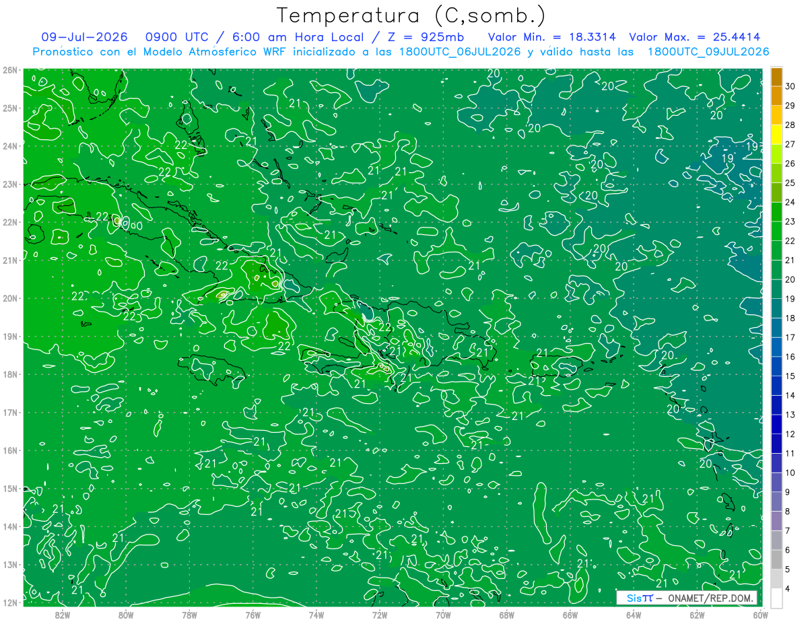Click the latitude axis label 20N
Viewport: 808px width, 624px height.
click(x=10, y=298)
